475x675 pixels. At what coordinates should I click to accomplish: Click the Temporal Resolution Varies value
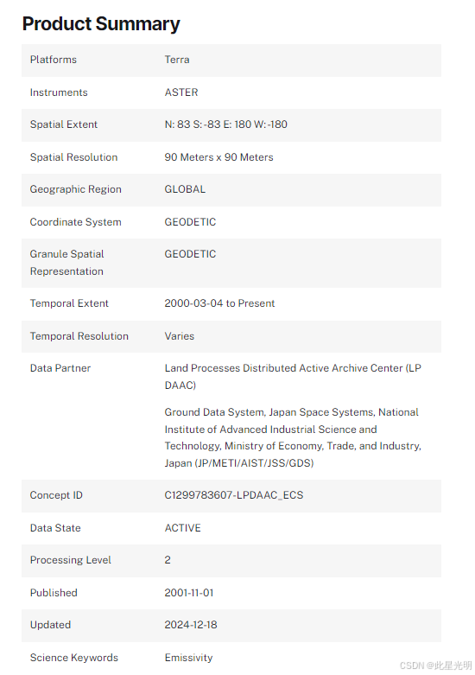click(180, 336)
